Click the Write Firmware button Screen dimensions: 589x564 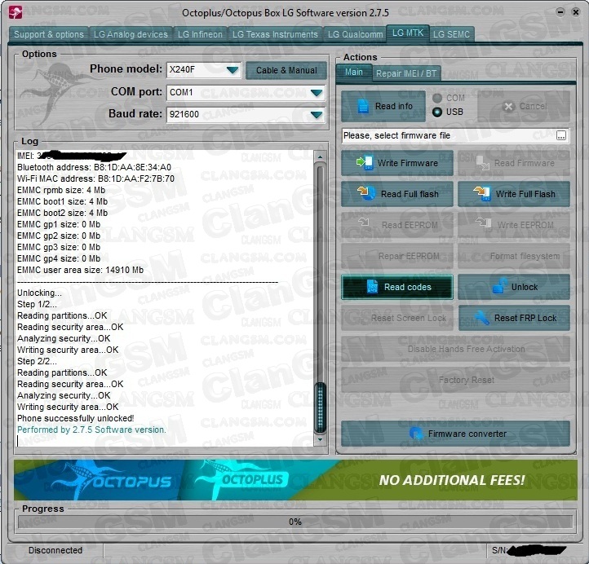[x=397, y=163]
